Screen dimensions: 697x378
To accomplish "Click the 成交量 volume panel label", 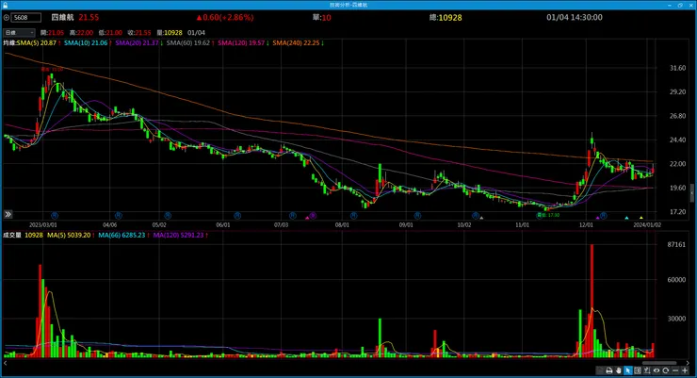I will pos(12,235).
